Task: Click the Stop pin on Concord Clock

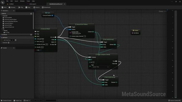Action: 35,34
